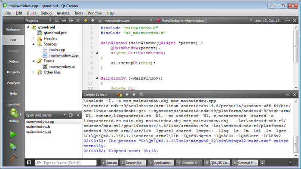This screenshot has height=169, width=301.
Task: Switch to mainwindow.h in Open Documents
Action: [x=38, y=127]
